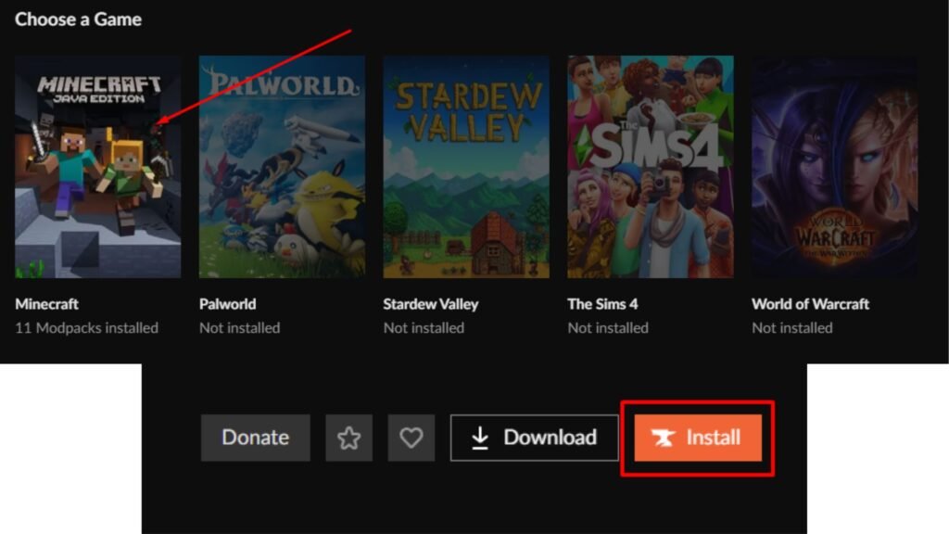Like the project with heart icon
The height and width of the screenshot is (534, 949).
411,438
